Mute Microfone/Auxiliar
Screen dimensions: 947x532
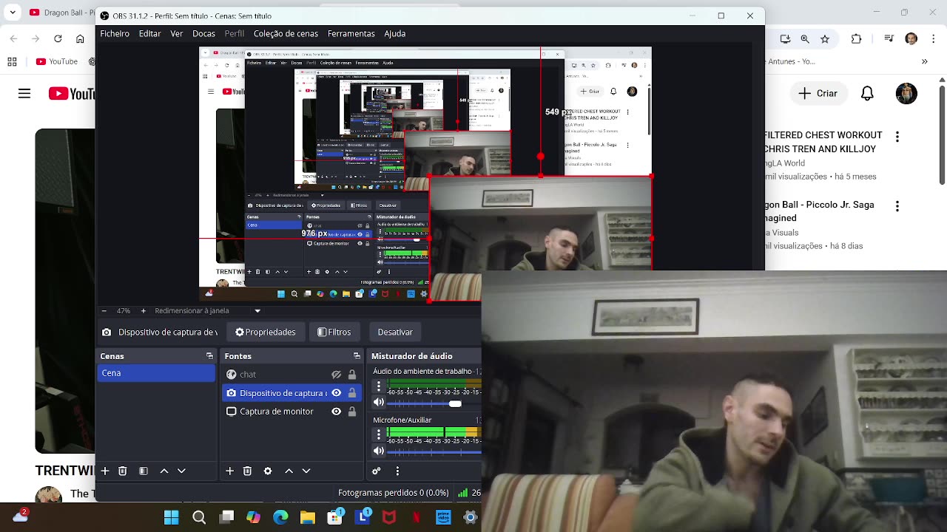[x=379, y=451]
